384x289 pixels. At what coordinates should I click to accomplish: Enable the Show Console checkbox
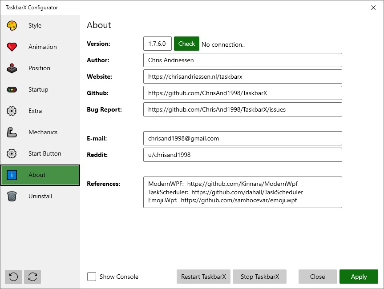(92, 277)
